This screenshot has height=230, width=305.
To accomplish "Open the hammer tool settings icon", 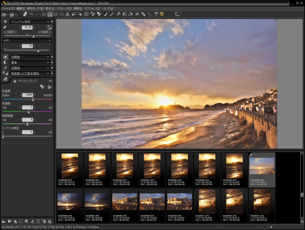I will point(156,14).
